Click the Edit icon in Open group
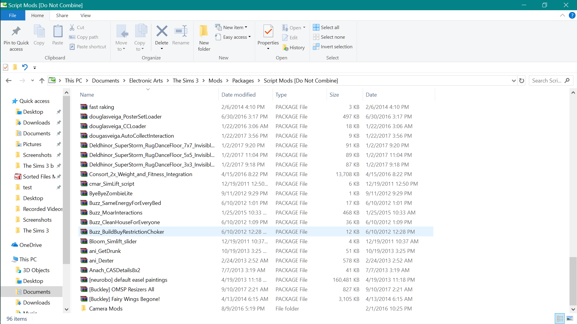 point(285,37)
